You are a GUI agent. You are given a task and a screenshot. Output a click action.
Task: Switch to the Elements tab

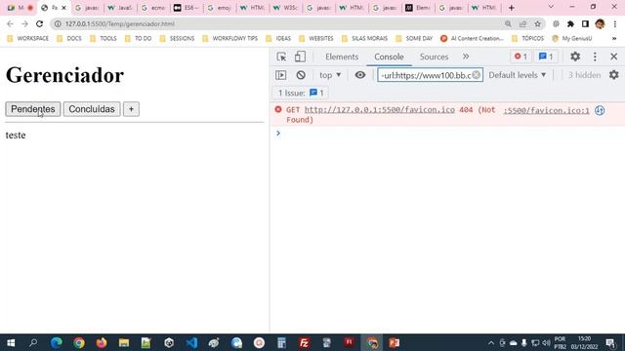[342, 57]
